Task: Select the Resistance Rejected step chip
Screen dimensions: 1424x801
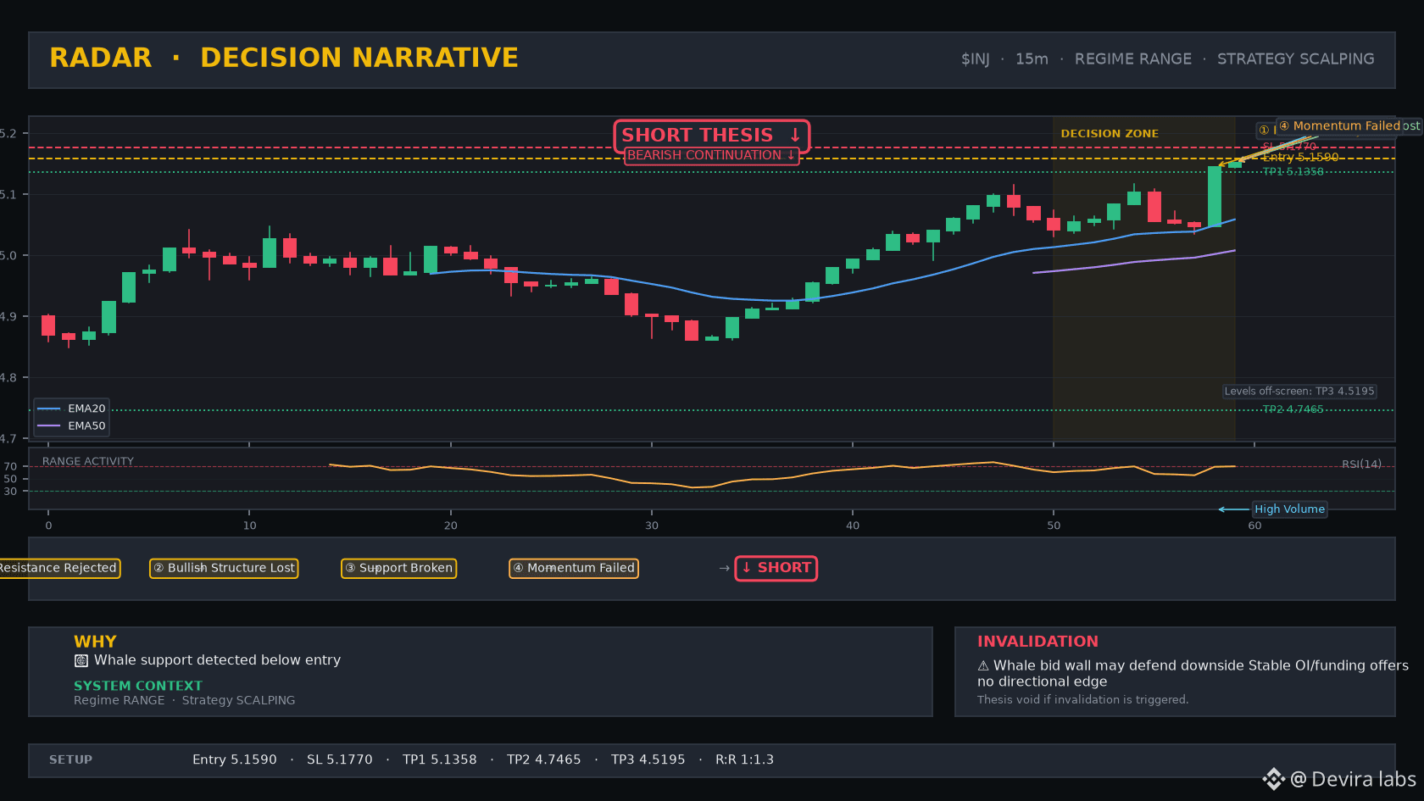Action: click(58, 568)
